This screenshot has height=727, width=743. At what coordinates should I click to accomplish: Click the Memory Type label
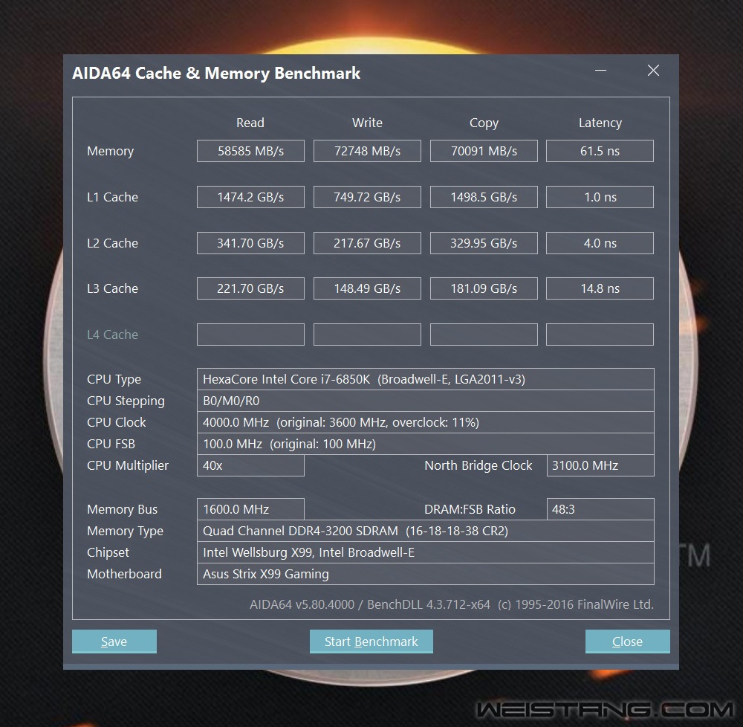point(125,531)
